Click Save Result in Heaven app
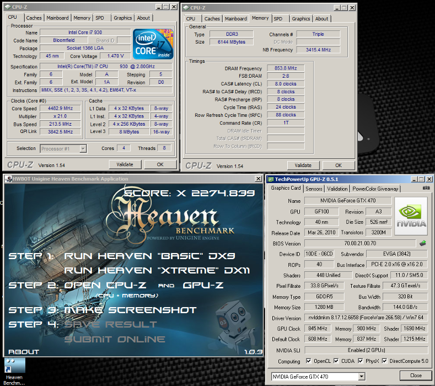 point(111,324)
